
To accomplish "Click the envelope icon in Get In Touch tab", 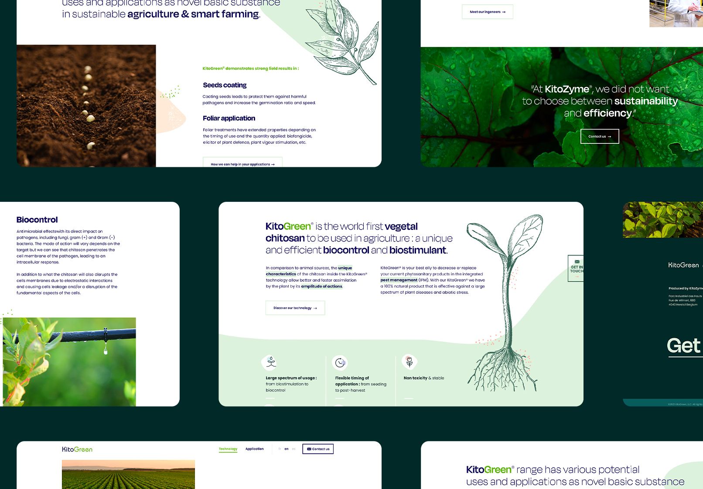I will pos(577,262).
